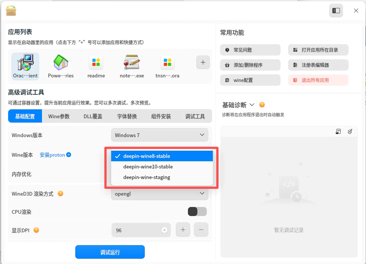Switch to the 基础配置 tab
The height and width of the screenshot is (264, 366).
[x=25, y=116]
